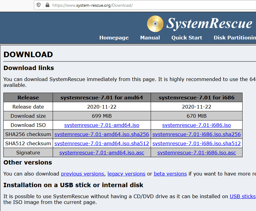Image resolution: width=256 pixels, height=211 pixels.
Task: Click the 'Signature' row label
Action: [x=28, y=153]
